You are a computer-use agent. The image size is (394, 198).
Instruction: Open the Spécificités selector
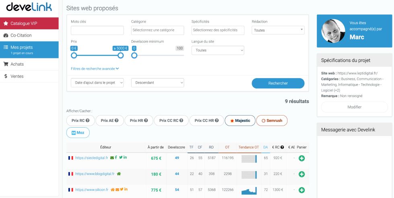218,30
